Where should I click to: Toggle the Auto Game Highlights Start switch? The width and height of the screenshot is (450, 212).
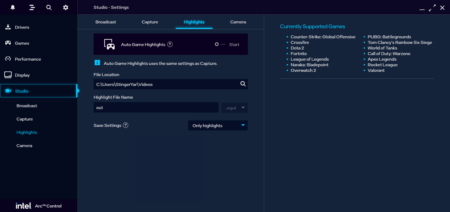220,44
